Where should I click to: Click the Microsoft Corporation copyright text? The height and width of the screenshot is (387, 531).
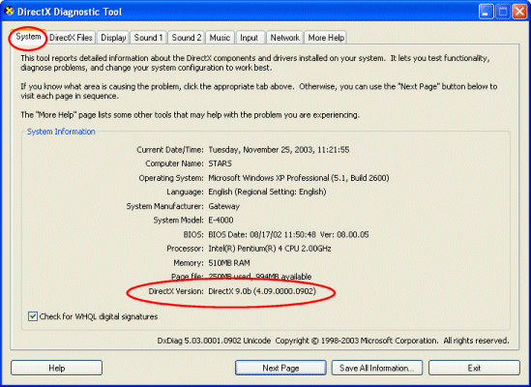(x=392, y=341)
